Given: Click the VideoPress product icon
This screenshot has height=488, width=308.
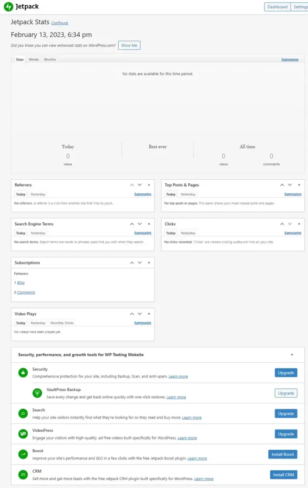Looking at the screenshot, I should tap(23, 434).
